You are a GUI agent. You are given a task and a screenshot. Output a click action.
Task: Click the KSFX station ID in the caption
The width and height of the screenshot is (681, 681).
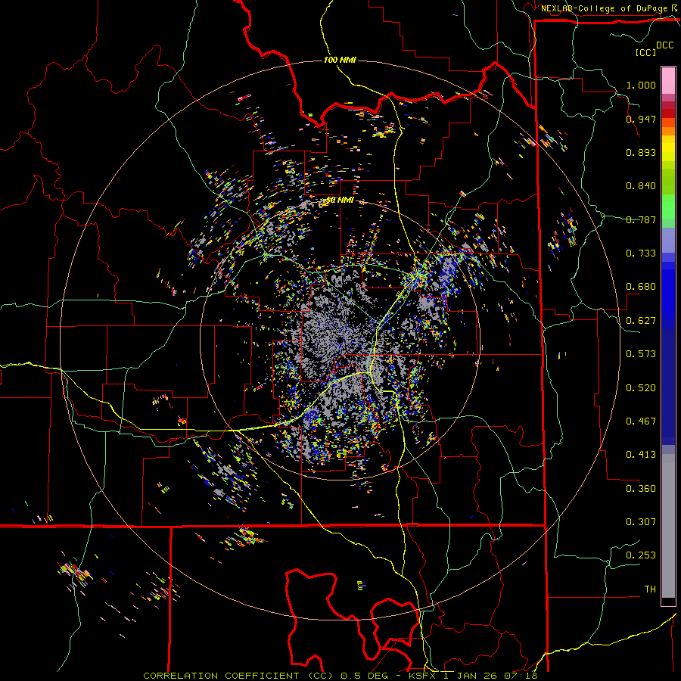coord(424,676)
